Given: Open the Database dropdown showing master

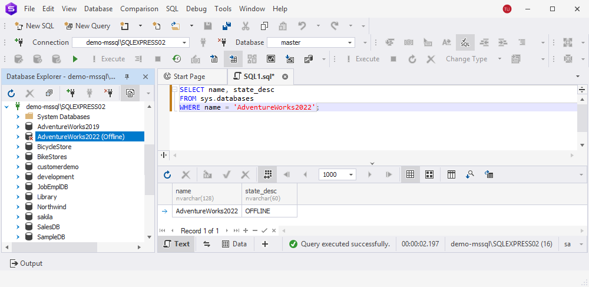Looking at the screenshot, I should coord(350,42).
